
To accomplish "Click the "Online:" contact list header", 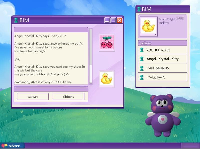I will point(162,43).
